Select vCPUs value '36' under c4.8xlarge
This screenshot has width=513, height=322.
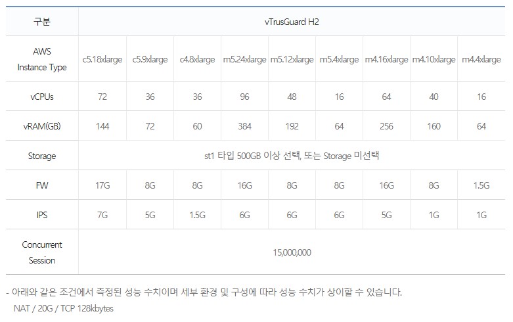(x=197, y=97)
